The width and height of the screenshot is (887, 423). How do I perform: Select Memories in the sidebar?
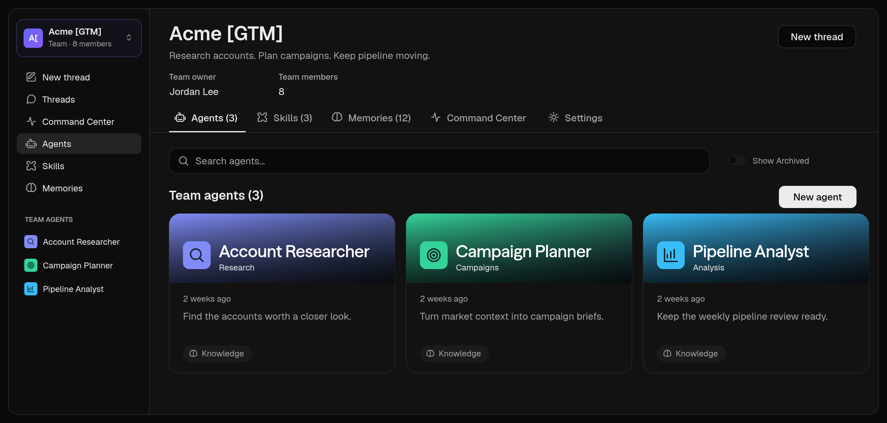(79, 188)
